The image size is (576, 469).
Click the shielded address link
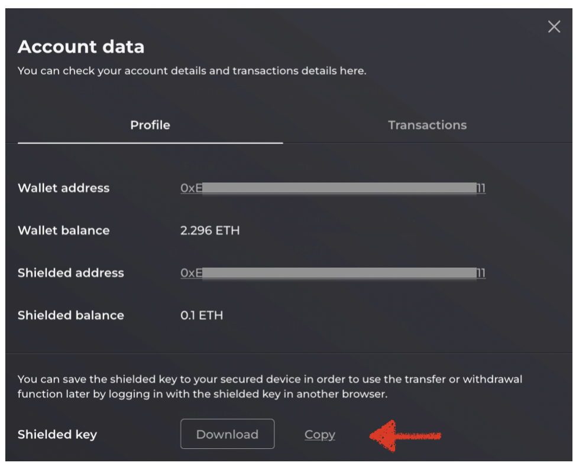pyautogui.click(x=332, y=273)
